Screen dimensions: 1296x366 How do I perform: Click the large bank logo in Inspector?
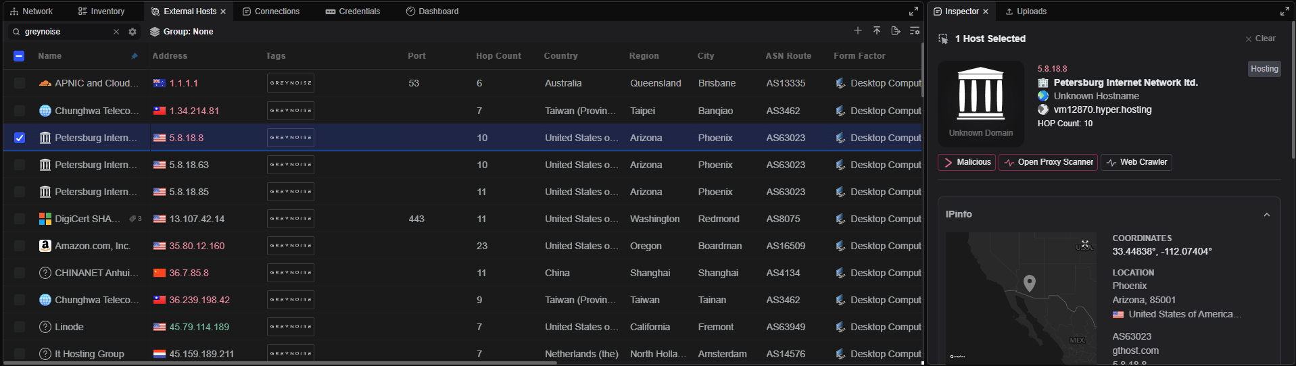981,94
